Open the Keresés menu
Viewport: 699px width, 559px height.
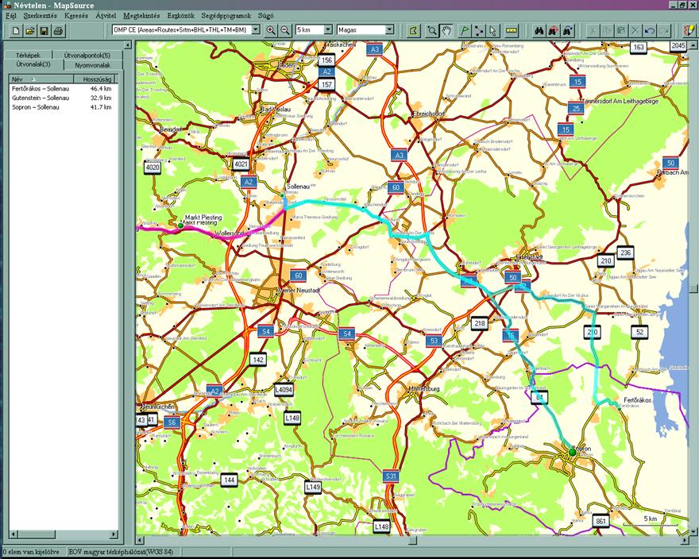pos(76,16)
